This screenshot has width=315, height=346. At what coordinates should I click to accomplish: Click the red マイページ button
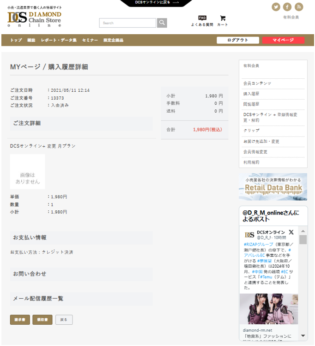pyautogui.click(x=283, y=40)
